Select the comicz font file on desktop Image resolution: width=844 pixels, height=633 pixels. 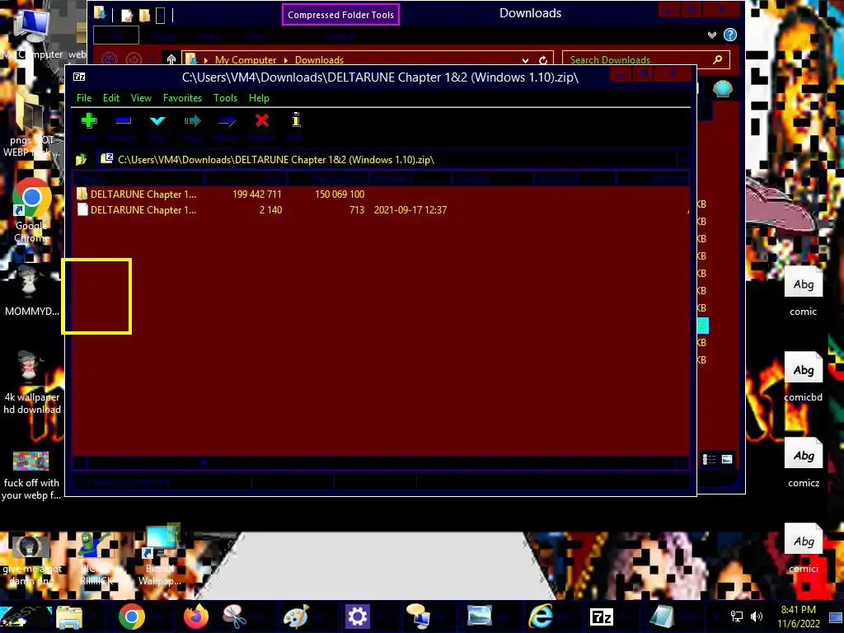point(803,463)
